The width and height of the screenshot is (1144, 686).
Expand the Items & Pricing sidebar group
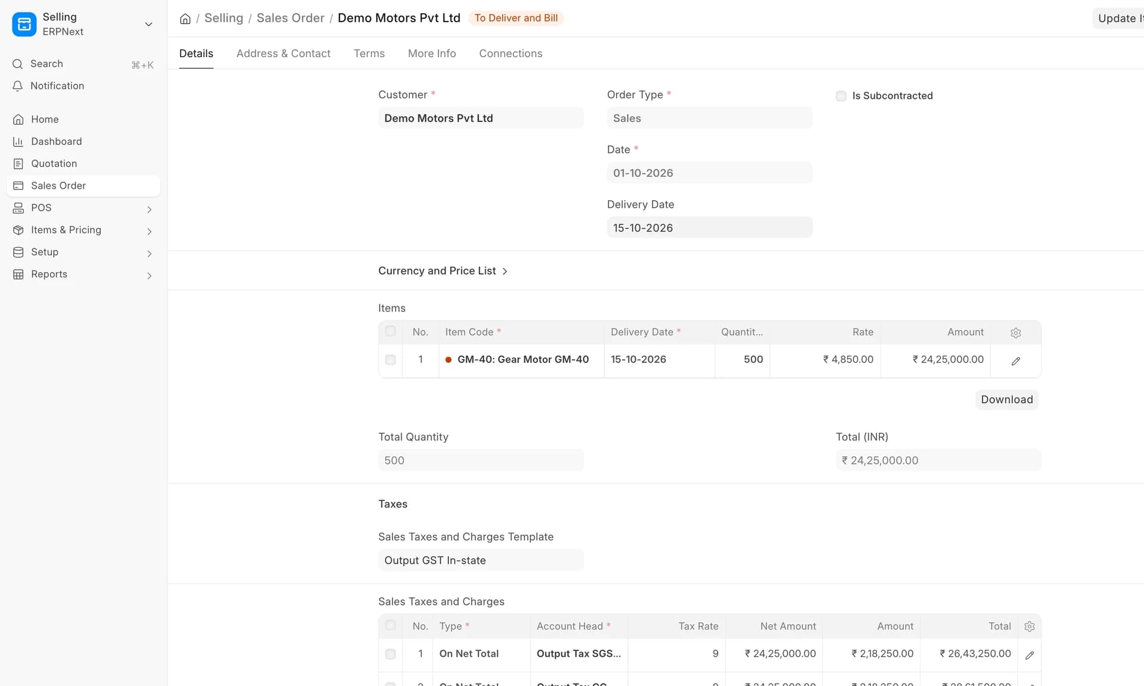tap(149, 231)
